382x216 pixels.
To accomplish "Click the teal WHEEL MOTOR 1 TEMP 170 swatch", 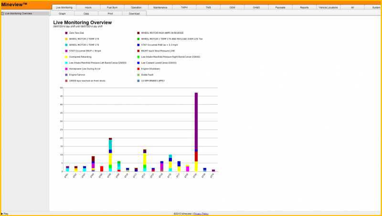I will (66, 45).
